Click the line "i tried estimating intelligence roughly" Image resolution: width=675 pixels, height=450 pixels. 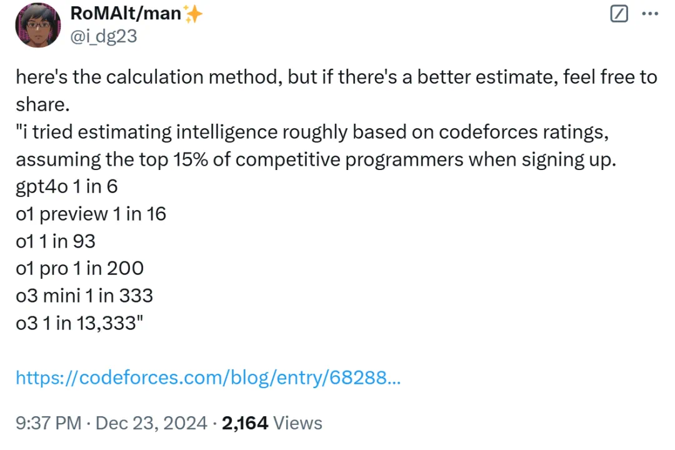point(312,132)
